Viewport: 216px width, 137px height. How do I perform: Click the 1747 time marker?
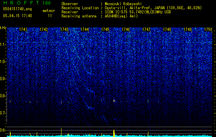pyautogui.click(x=146, y=29)
